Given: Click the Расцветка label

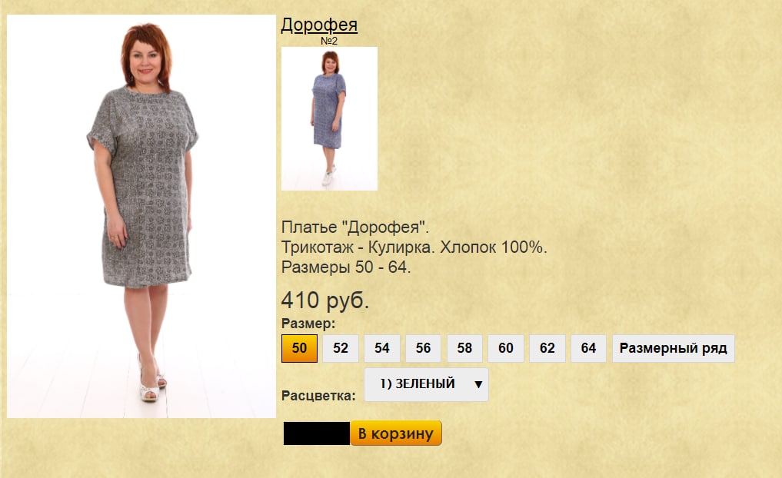Looking at the screenshot, I should pyautogui.click(x=318, y=396).
